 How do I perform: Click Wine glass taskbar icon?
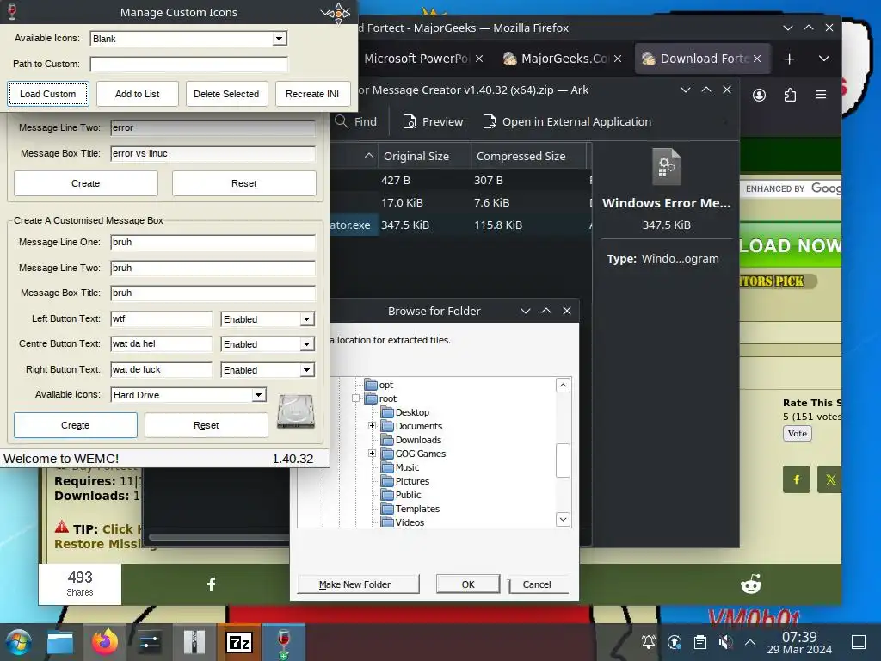click(284, 642)
